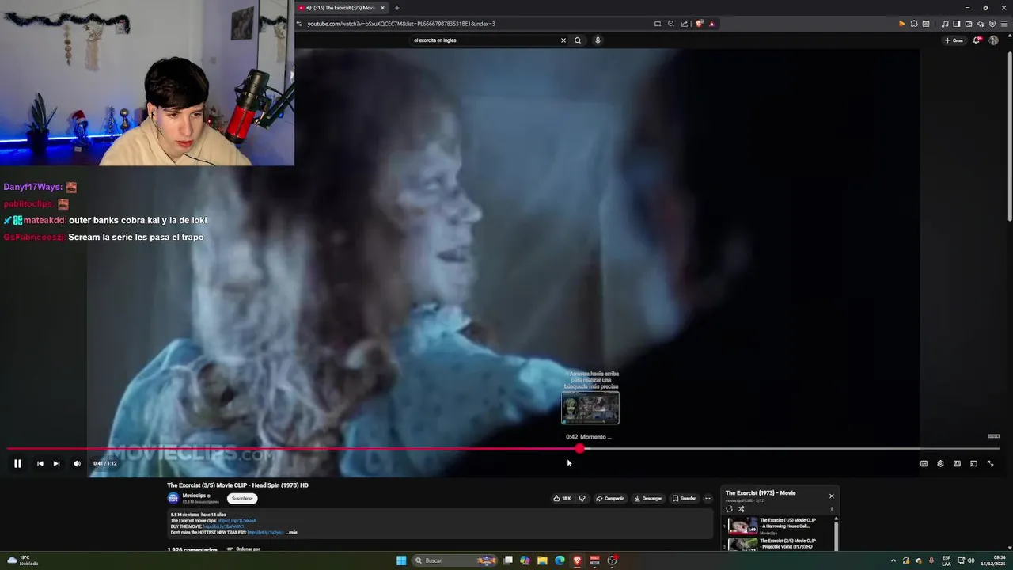Open more actions ellipsis beside Guardar
This screenshot has height=570, width=1013.
click(708, 499)
